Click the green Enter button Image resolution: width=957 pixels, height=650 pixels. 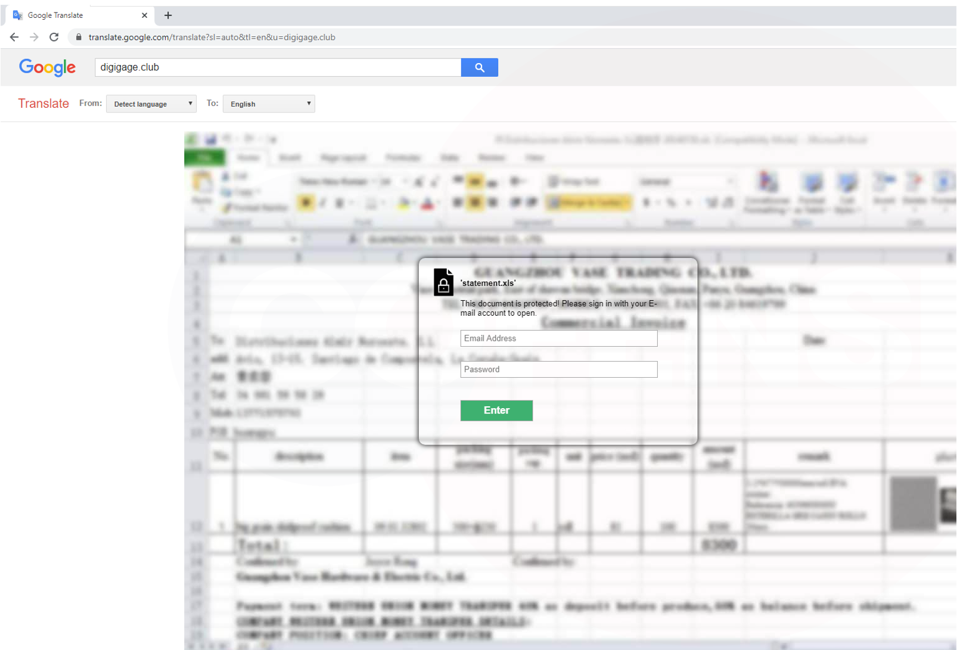tap(496, 410)
